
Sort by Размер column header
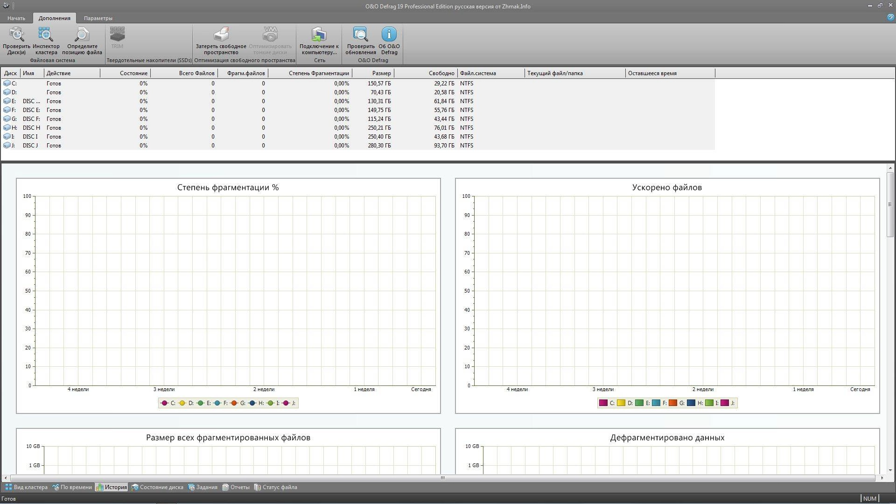373,73
